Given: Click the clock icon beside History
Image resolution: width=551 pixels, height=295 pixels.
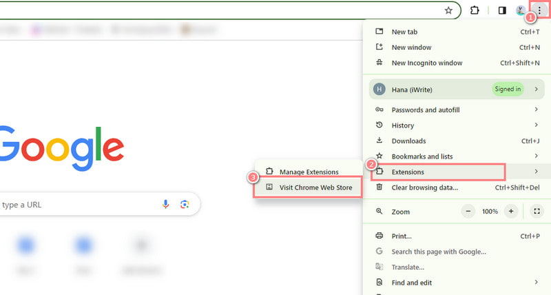Looking at the screenshot, I should pos(380,125).
